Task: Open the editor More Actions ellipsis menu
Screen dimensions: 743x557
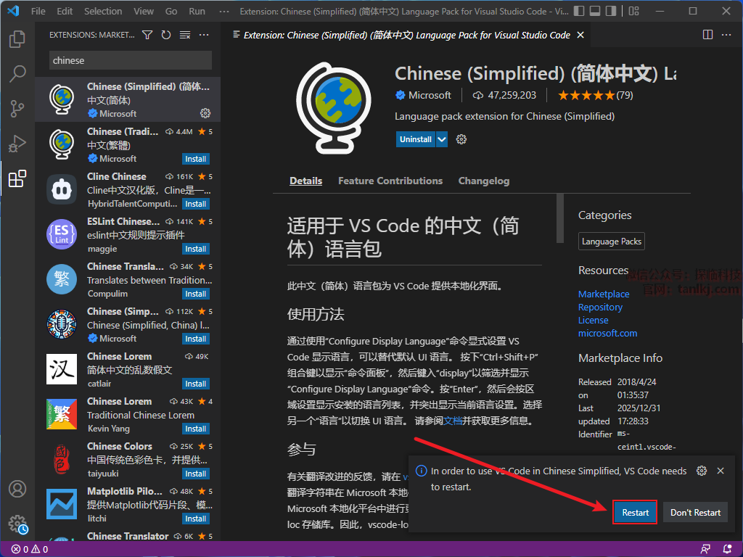Action: 726,35
